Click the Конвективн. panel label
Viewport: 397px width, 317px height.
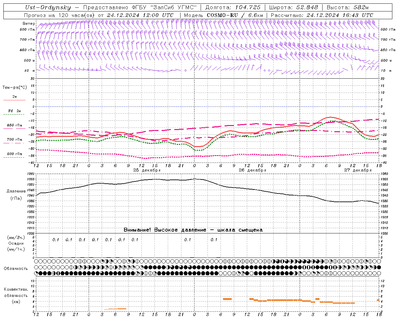point(16,289)
